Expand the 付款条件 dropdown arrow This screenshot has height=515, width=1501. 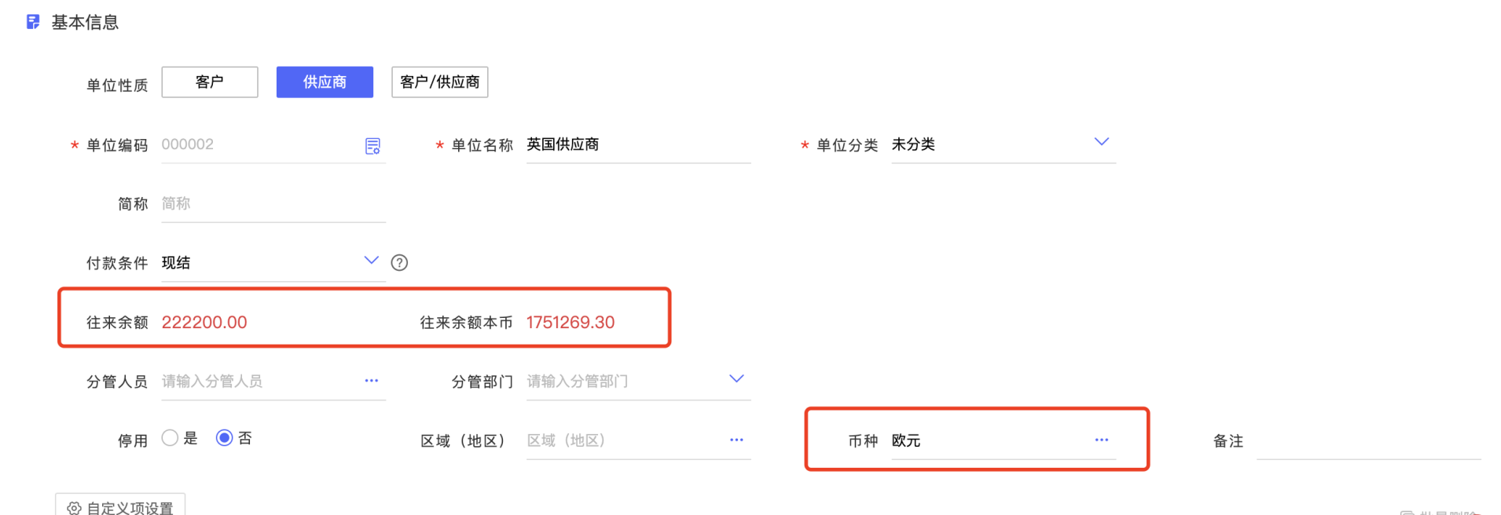click(372, 261)
